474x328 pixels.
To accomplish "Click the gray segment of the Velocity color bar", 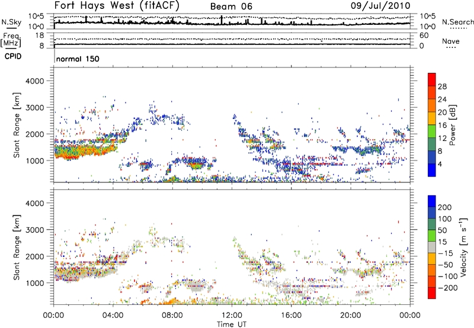I will [x=432, y=247].
